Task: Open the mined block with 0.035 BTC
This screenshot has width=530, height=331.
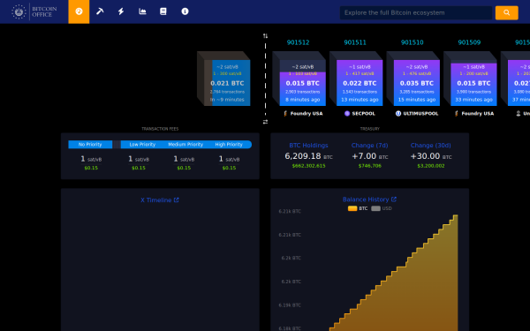Action: (x=417, y=83)
